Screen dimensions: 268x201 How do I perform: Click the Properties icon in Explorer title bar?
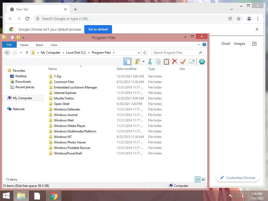[x=13, y=38]
